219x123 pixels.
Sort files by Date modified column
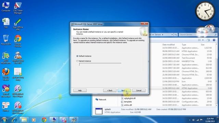click(168, 45)
